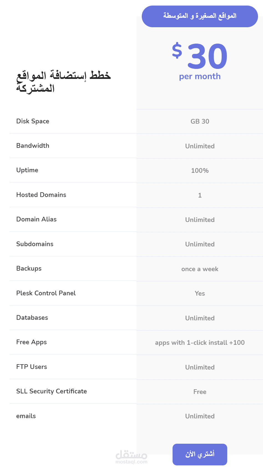Click the أشتري الأن buy button
The image size is (263, 474).
point(200,454)
